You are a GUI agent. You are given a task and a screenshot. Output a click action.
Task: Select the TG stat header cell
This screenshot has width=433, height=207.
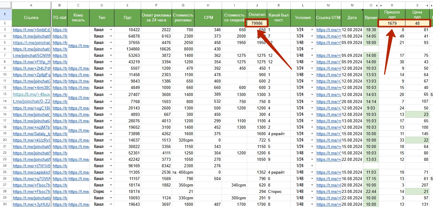click(59, 18)
